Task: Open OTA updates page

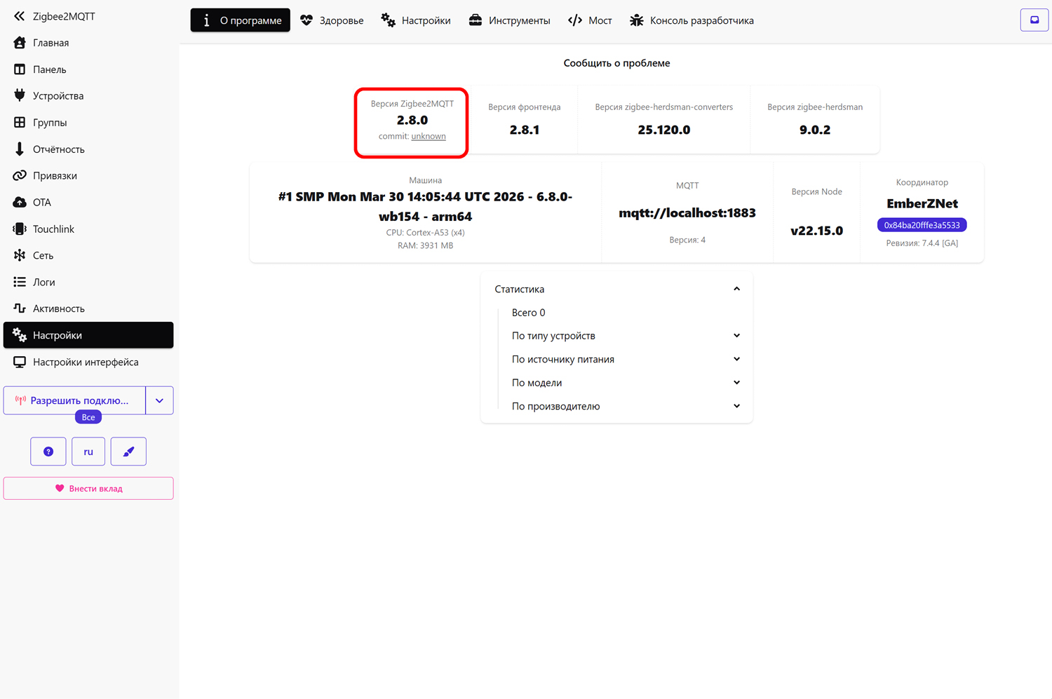Action: (88, 203)
